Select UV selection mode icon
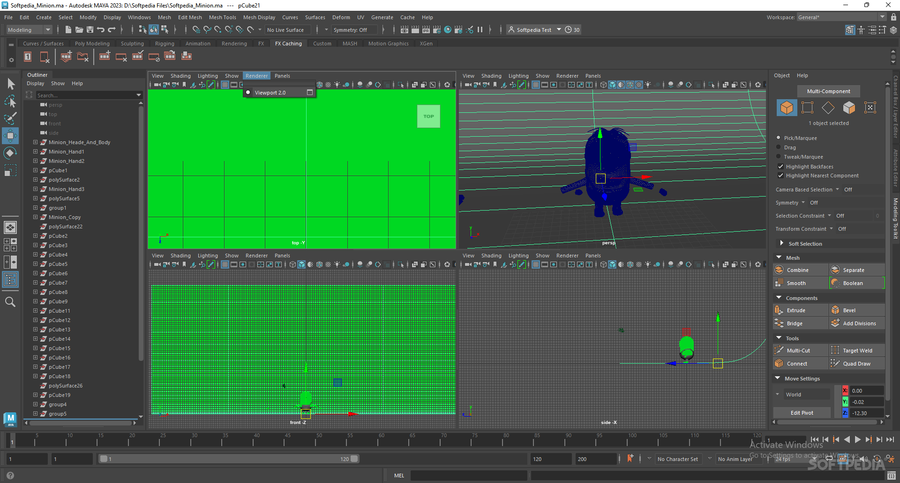 870,108
